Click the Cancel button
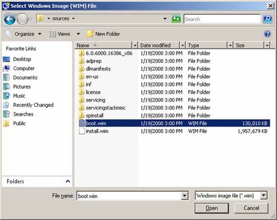The image size is (277, 220). pos(251,208)
